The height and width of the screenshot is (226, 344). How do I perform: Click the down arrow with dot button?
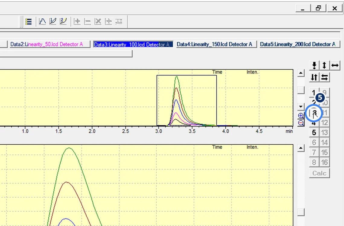point(314,65)
